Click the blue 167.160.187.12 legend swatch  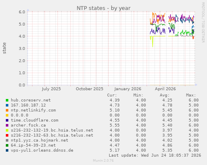pos(7,105)
